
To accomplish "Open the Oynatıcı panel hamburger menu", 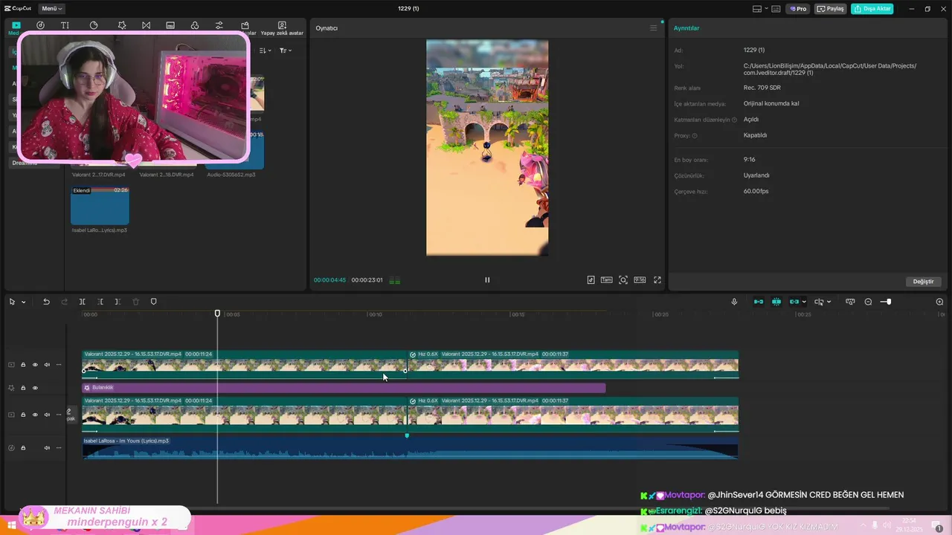I will click(x=654, y=28).
